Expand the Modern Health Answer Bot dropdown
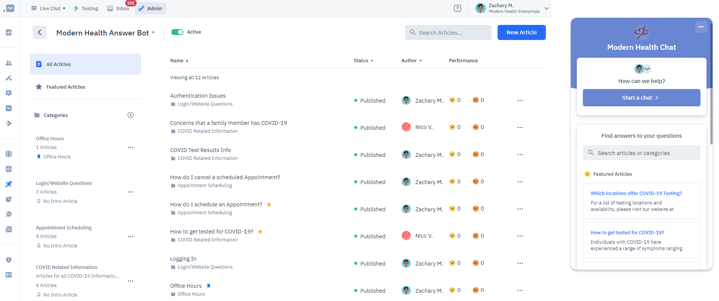This screenshot has width=719, height=301. point(153,33)
